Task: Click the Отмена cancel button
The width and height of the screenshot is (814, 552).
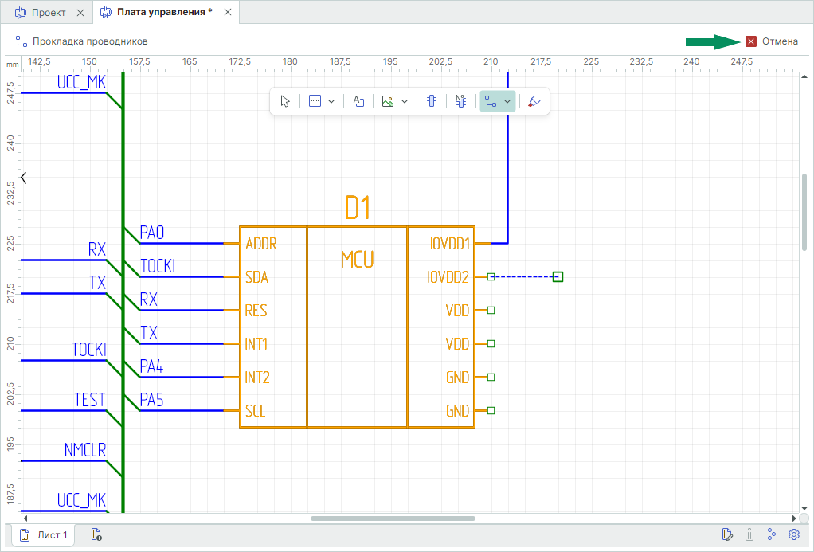Action: pos(771,41)
